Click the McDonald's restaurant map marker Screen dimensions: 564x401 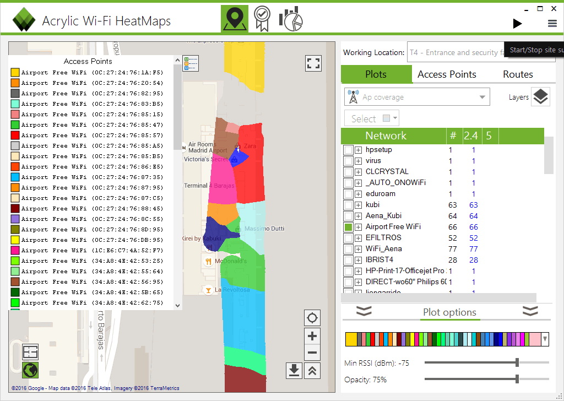[209, 262]
